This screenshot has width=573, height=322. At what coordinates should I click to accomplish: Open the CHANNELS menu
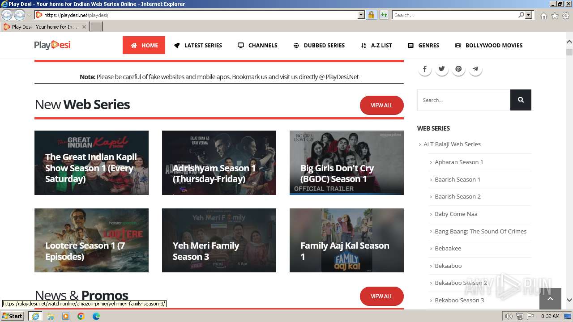point(257,45)
